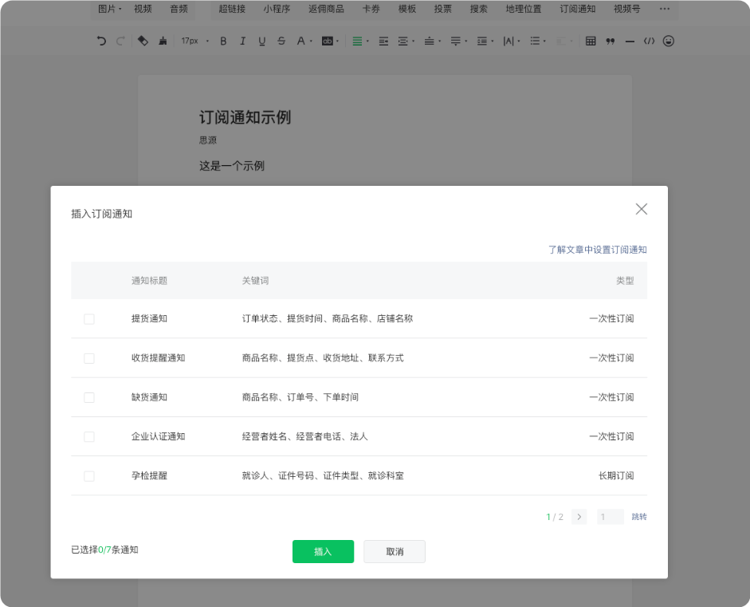Click the 小程序 menu item
The image size is (750, 607).
[277, 10]
